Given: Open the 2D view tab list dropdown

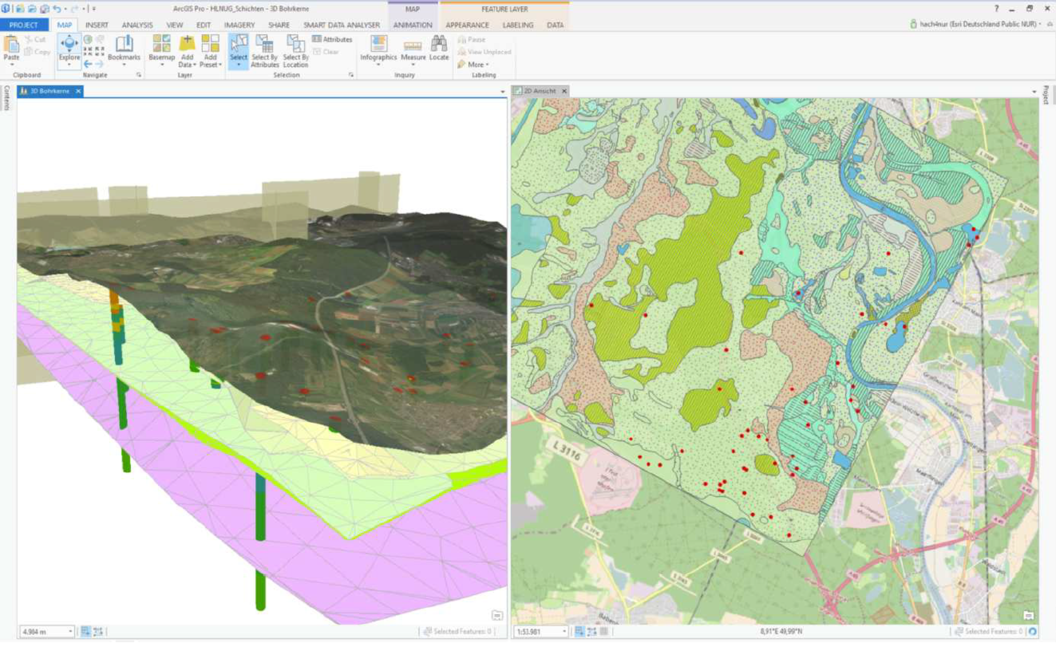Looking at the screenshot, I should click(1034, 92).
